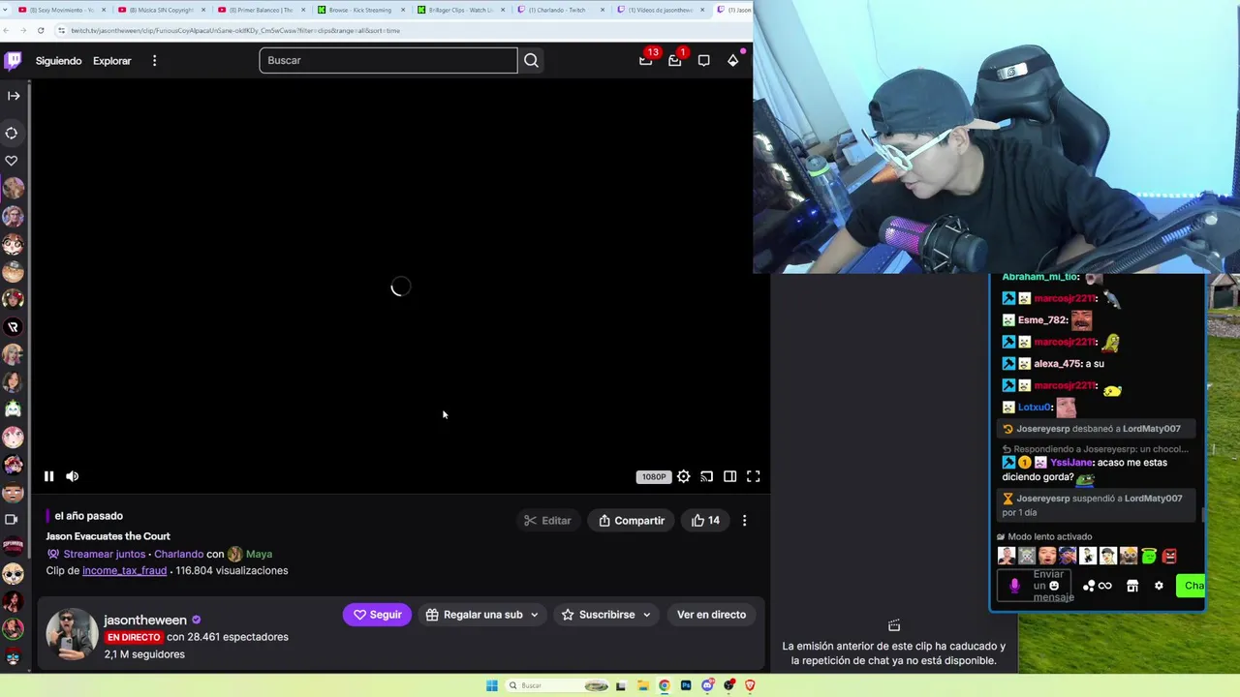Open chat settings gear in overlay
This screenshot has height=697, width=1240.
[1159, 586]
